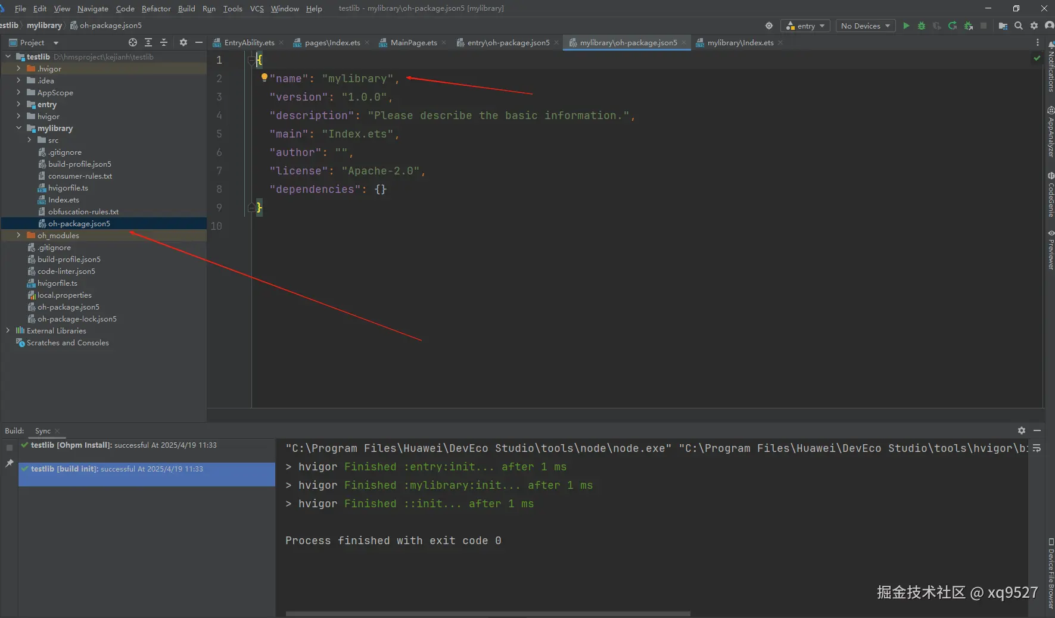Expand External Libraries node
Viewport: 1055px width, 618px height.
(8, 330)
